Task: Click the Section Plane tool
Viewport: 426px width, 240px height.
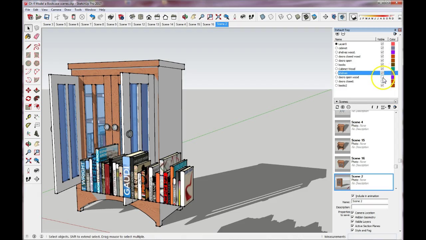Action: pos(325,17)
